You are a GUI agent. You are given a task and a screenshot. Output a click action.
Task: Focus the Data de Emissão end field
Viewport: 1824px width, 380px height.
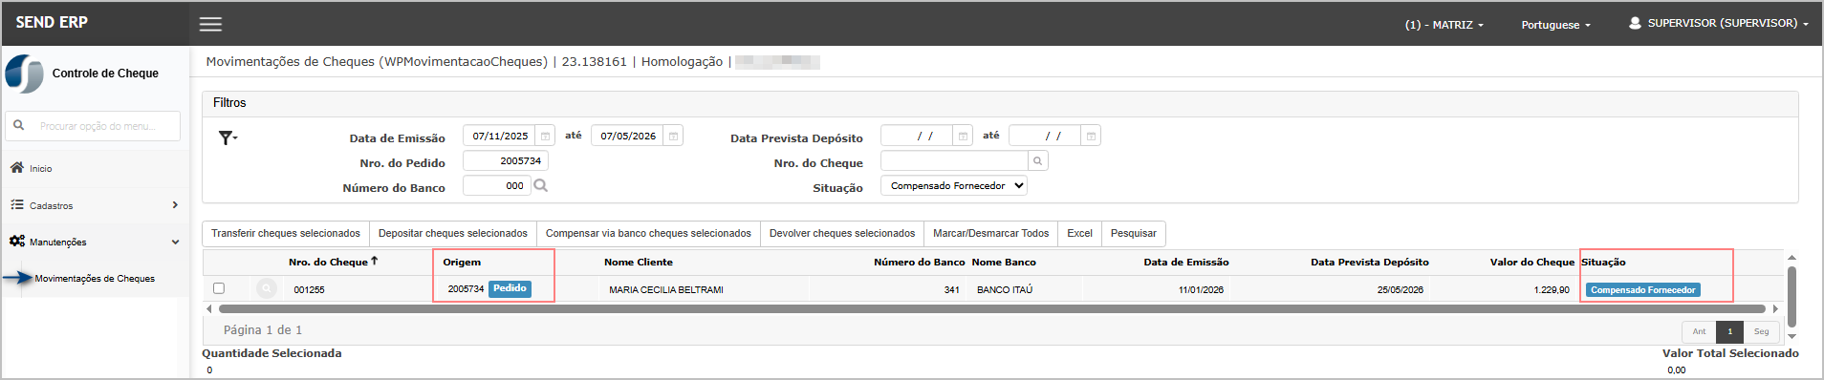pos(627,136)
